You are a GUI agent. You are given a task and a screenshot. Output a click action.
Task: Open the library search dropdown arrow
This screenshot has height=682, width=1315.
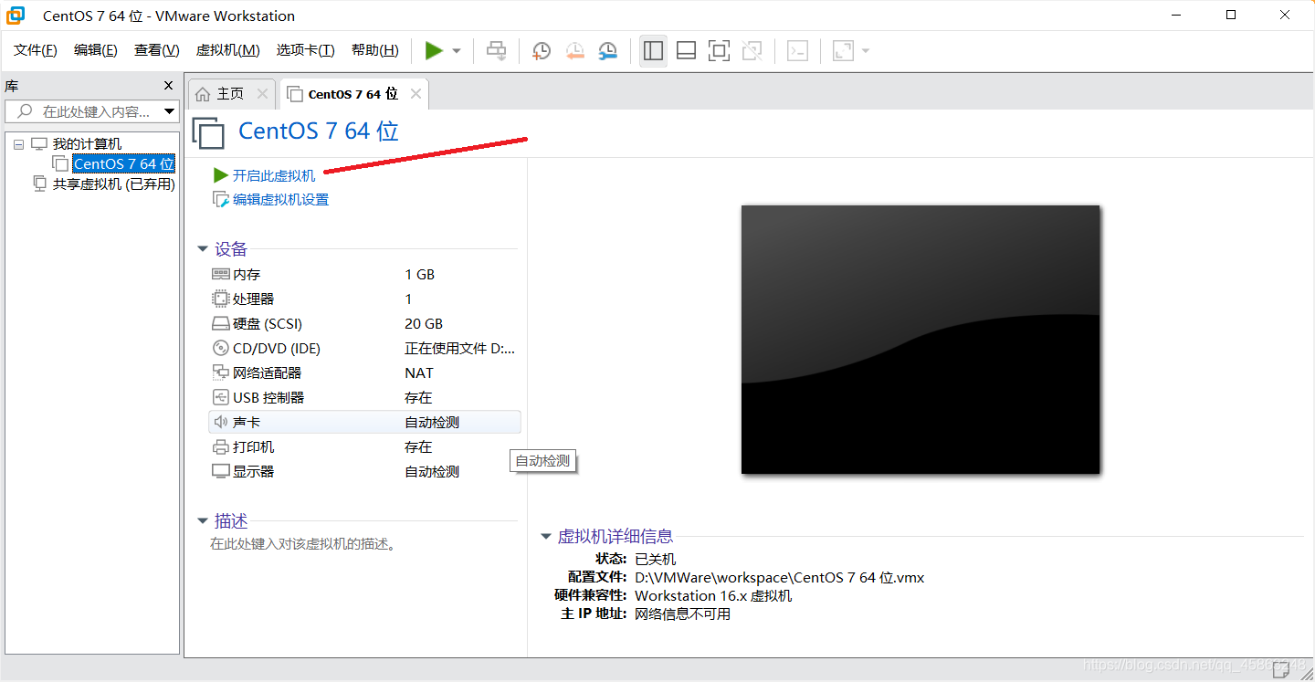point(169,111)
